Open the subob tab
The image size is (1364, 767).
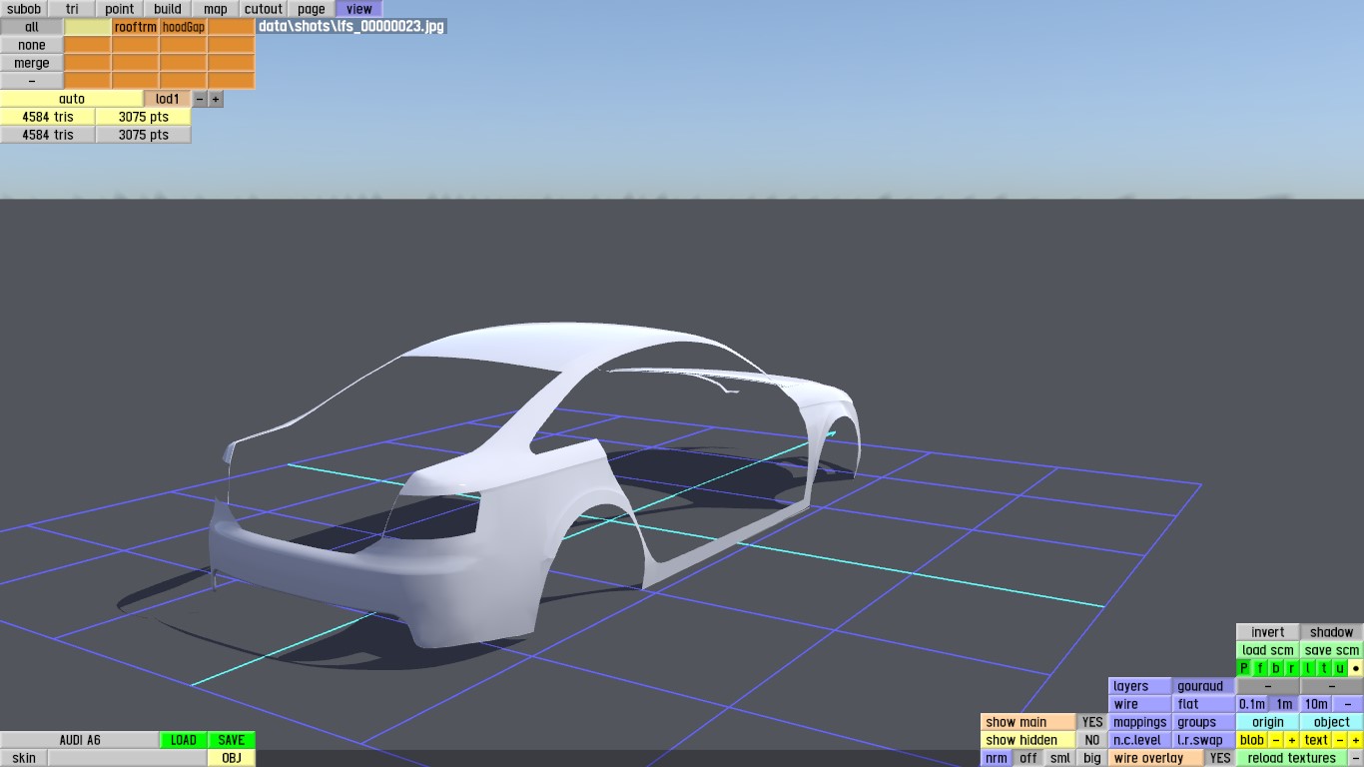coord(24,9)
